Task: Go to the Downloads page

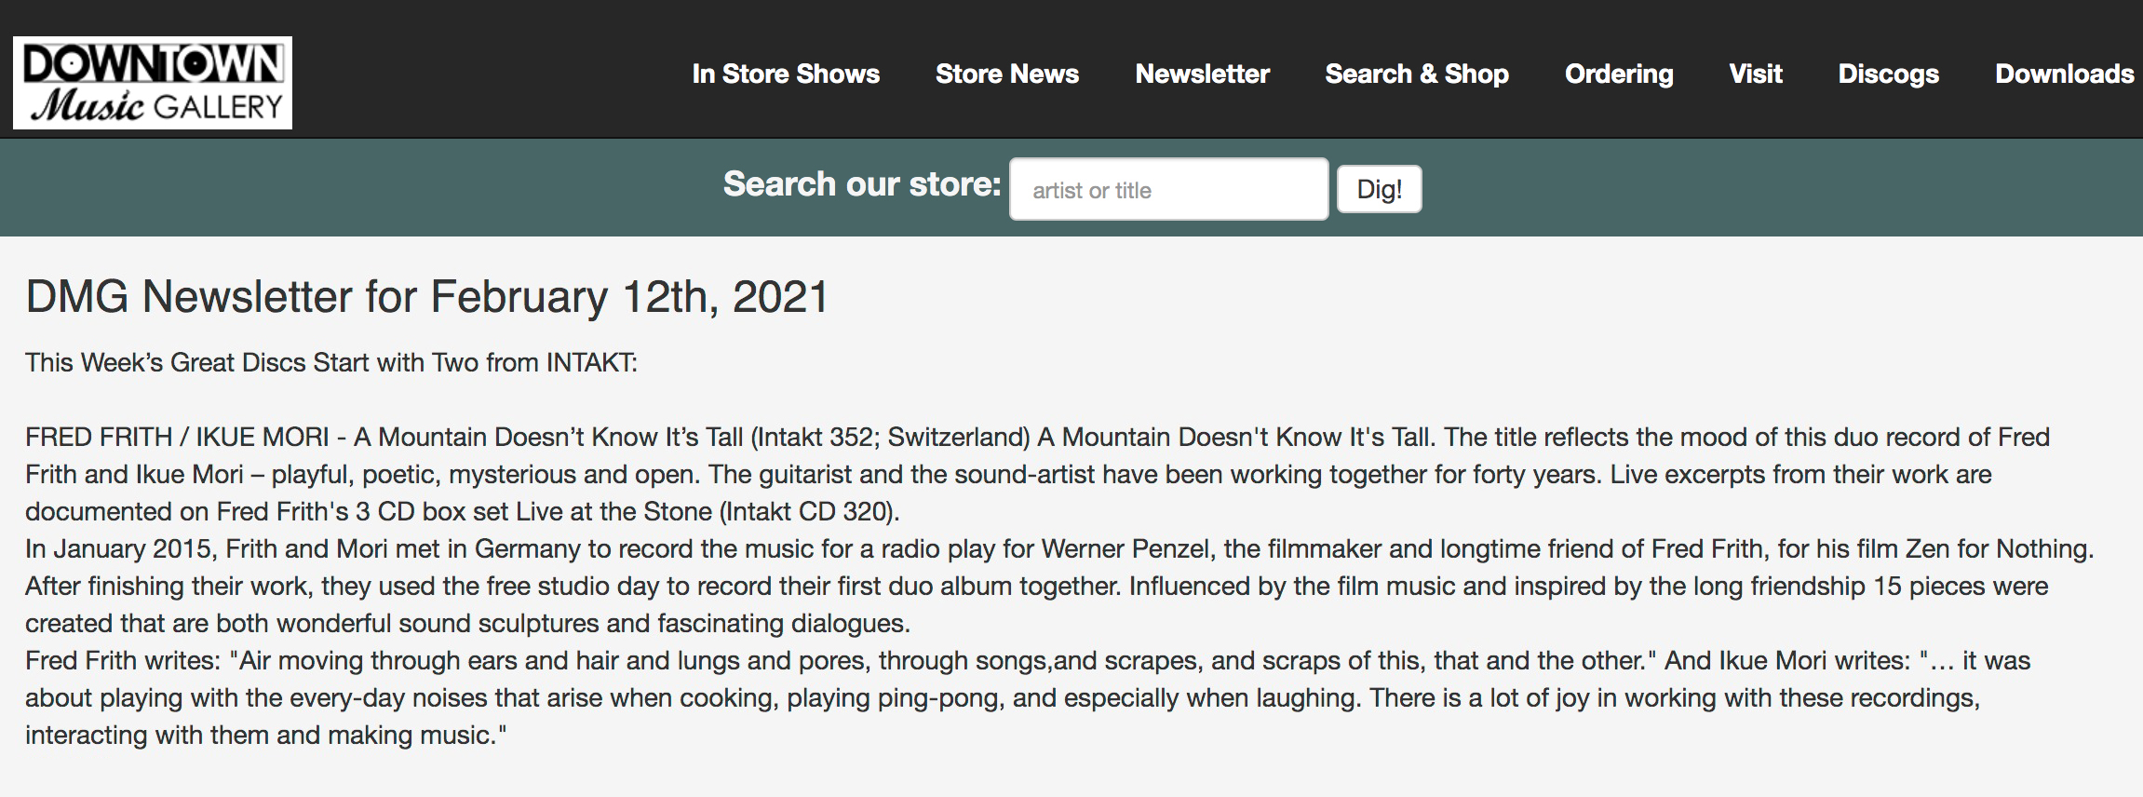Action: pos(2064,74)
